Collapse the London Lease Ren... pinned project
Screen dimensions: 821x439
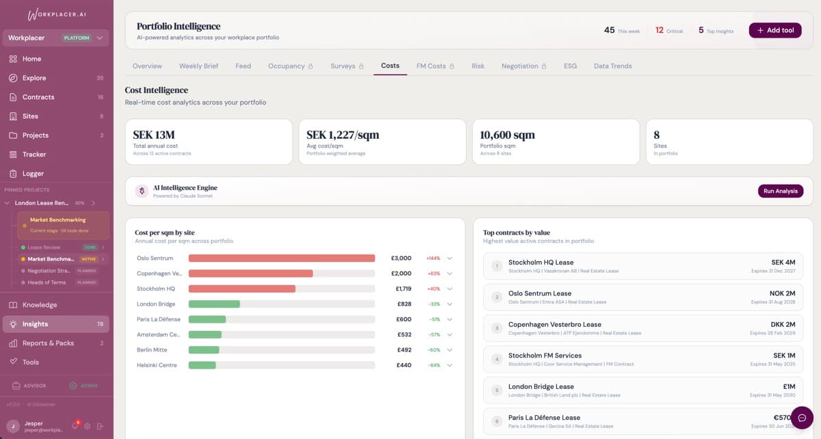[7, 203]
